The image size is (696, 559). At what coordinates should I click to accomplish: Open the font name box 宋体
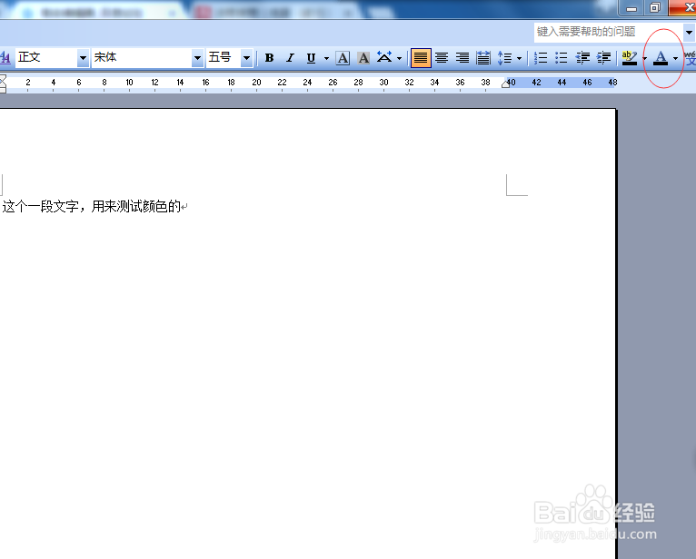coord(147,58)
